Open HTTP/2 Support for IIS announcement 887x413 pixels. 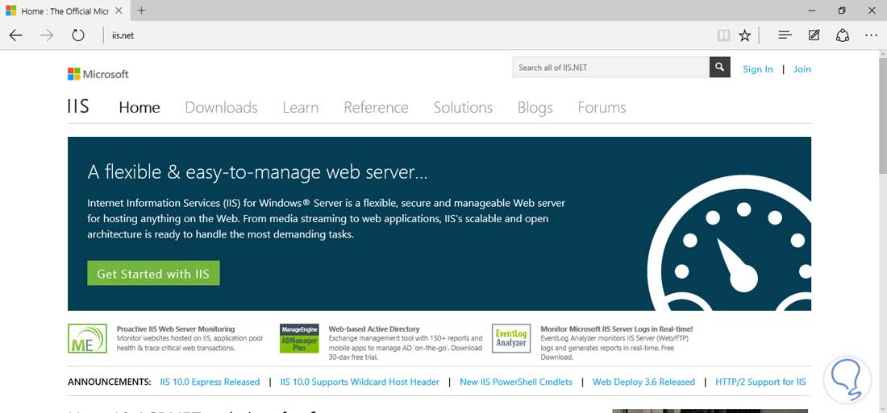click(x=761, y=382)
